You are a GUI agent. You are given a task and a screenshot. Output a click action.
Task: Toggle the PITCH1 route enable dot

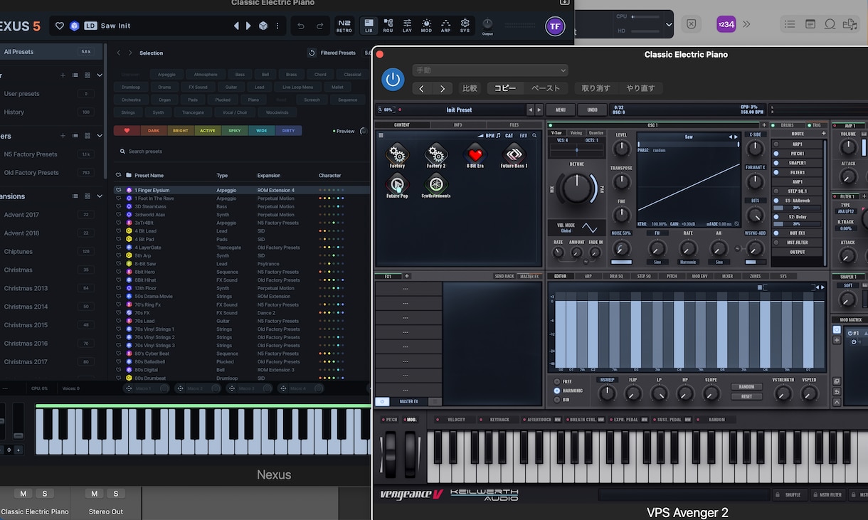tap(776, 153)
